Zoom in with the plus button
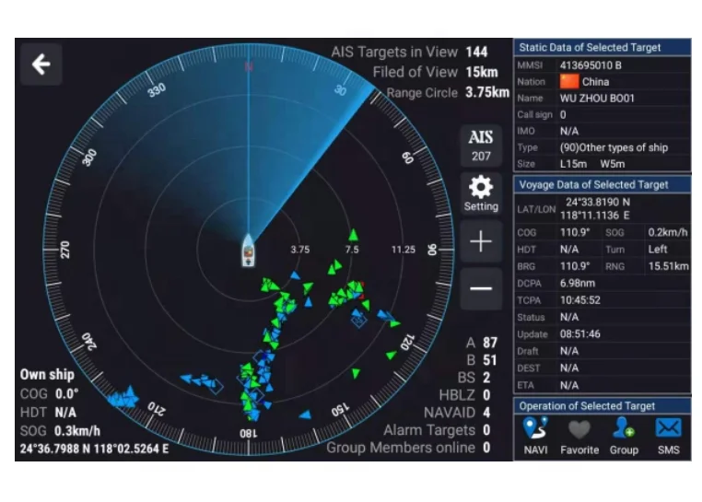The height and width of the screenshot is (502, 702). pyautogui.click(x=481, y=242)
